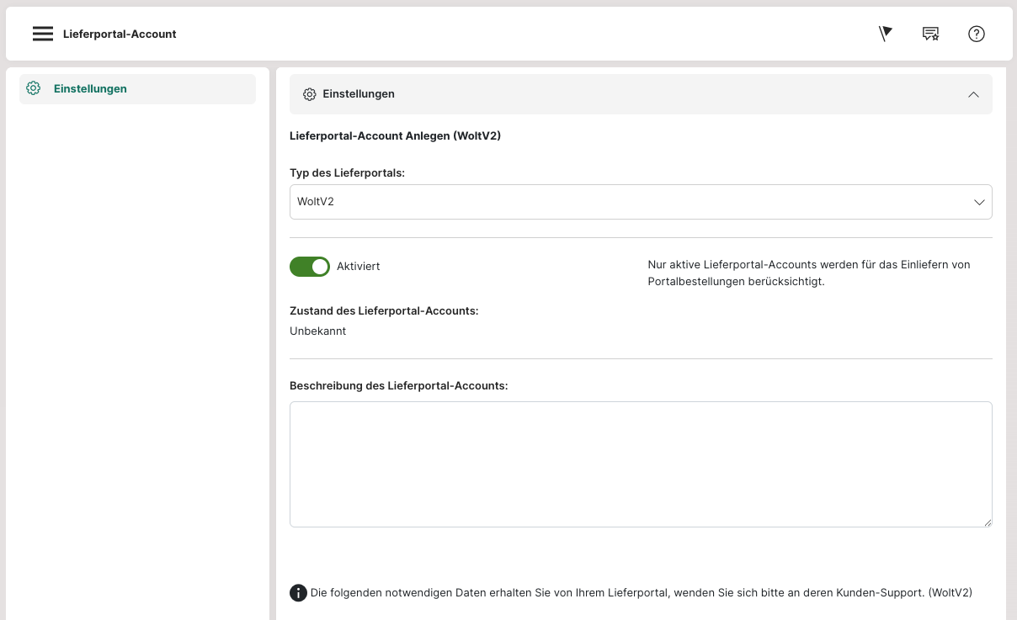This screenshot has width=1017, height=620.
Task: Click the Typ des Lieferportals label
Action: point(347,172)
